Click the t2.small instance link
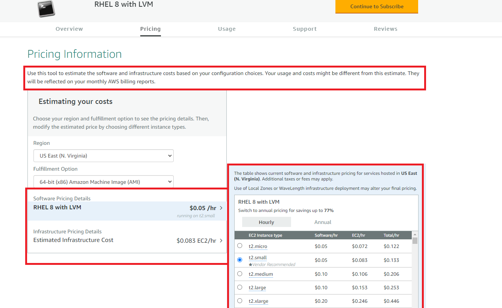 tap(258, 258)
